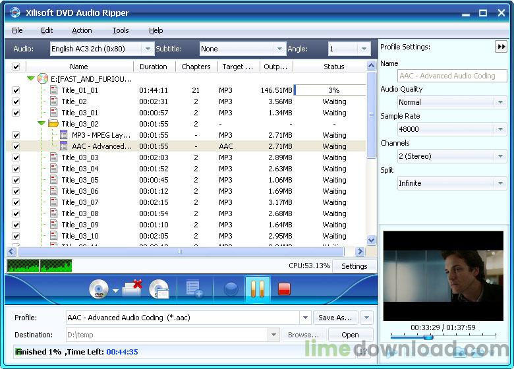Toggle the Title_03_05 checkbox
This screenshot has width=514, height=369.
point(16,180)
